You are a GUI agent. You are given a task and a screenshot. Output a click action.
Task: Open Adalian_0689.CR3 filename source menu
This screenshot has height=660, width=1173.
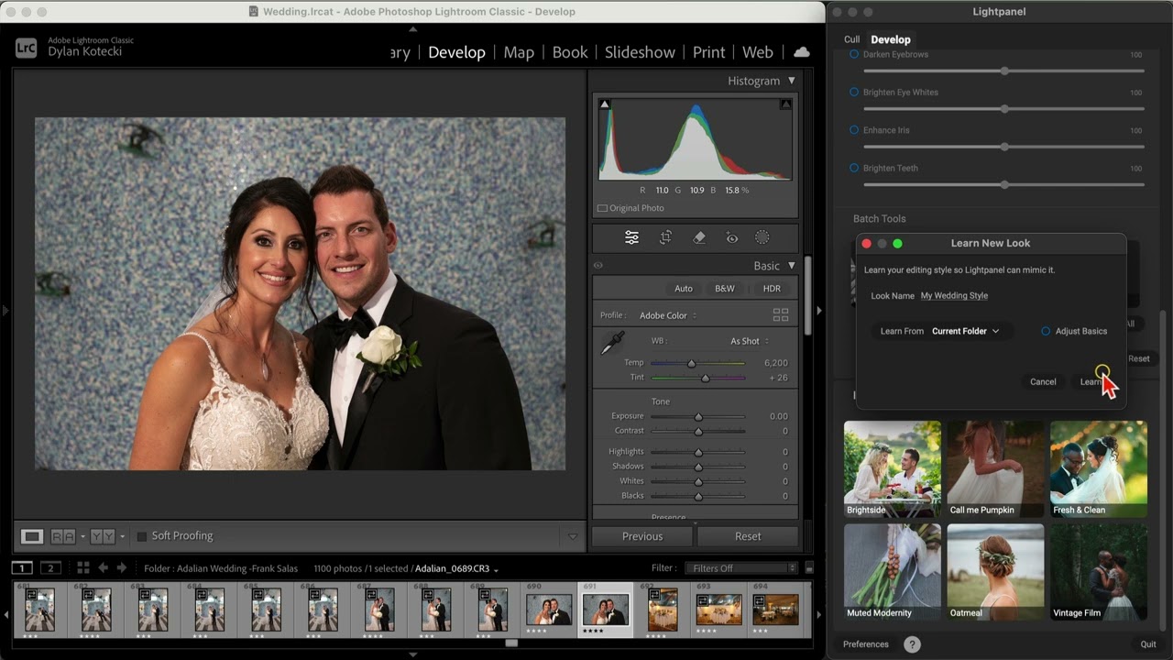456,568
